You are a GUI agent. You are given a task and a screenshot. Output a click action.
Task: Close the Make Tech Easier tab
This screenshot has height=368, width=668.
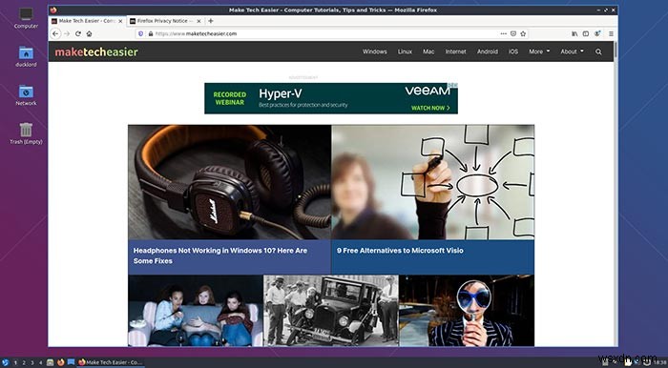click(120, 21)
